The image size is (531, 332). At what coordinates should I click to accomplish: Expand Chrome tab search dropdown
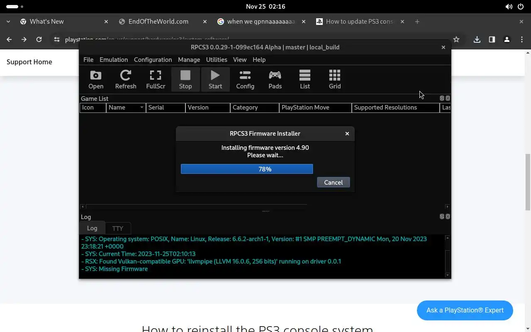(8, 22)
